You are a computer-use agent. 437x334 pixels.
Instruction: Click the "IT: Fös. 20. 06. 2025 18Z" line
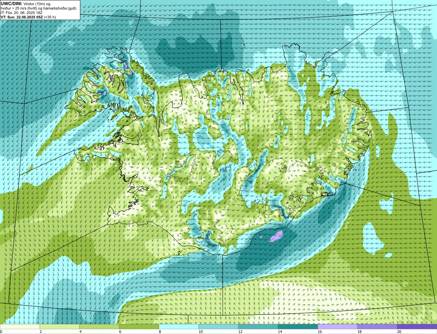[x=22, y=12]
